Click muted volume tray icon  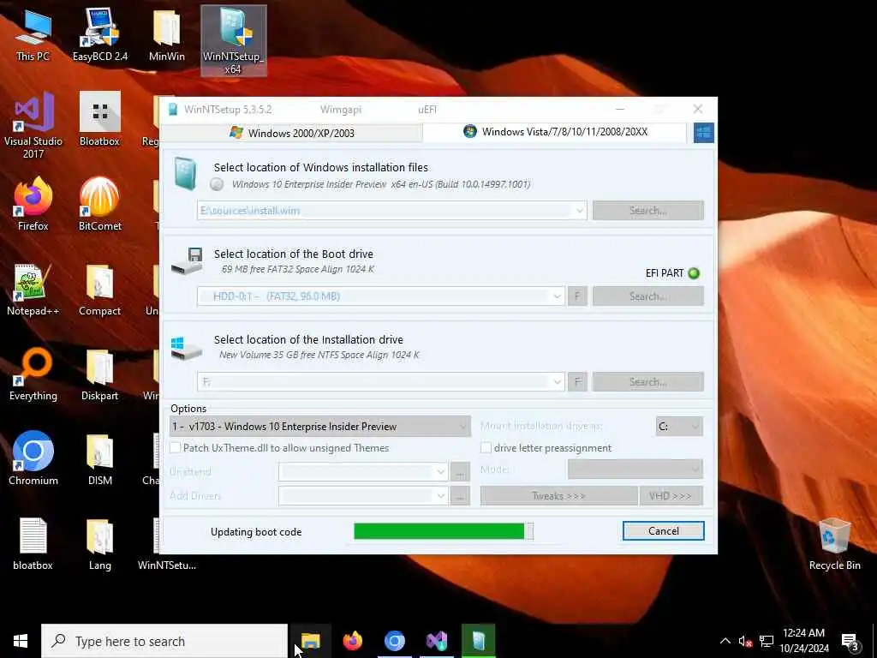pyautogui.click(x=745, y=641)
